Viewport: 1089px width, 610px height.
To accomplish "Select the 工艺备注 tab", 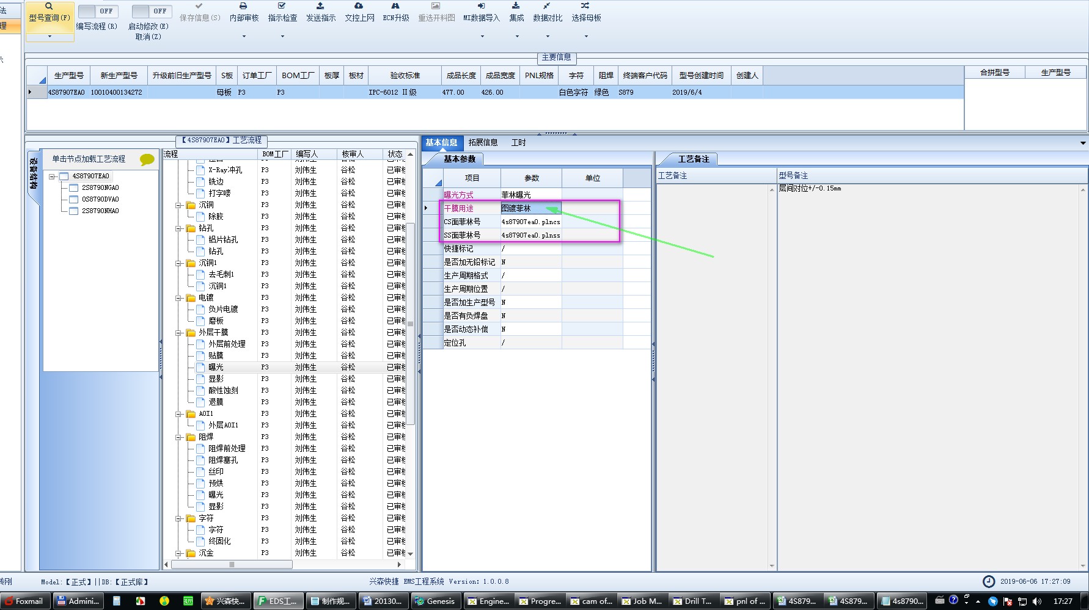I will pyautogui.click(x=694, y=159).
